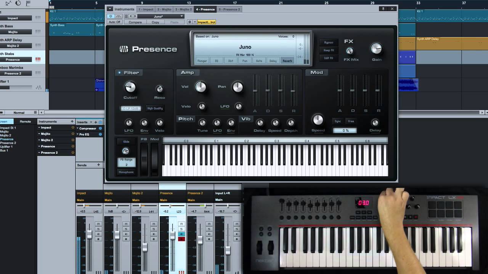The image size is (488, 274).
Task: Click the Compare button
Action: (135, 22)
